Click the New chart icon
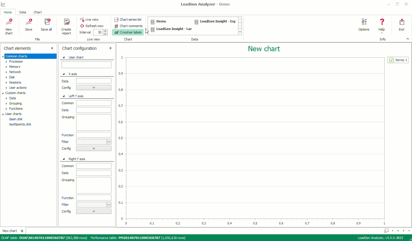This screenshot has width=412, height=241. (x=9, y=22)
